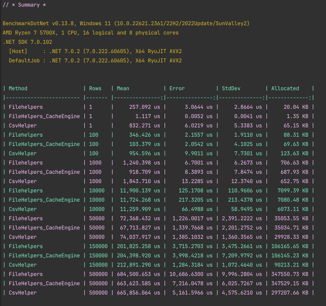
Task: Click the '// * Summary *' heading text
Action: pyautogui.click(x=24, y=5)
